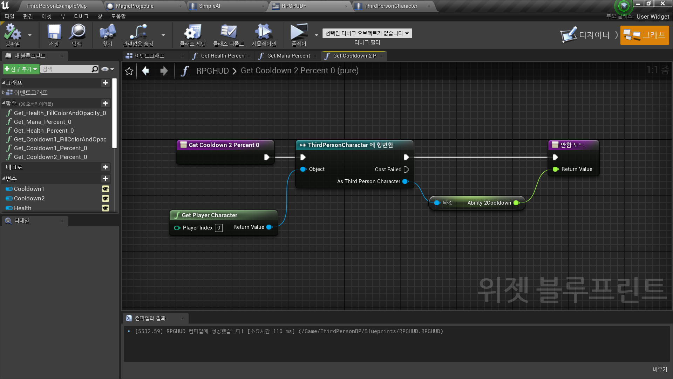Image resolution: width=673 pixels, height=379 pixels.
Task: Click the User Widget parent class link
Action: coord(652,16)
